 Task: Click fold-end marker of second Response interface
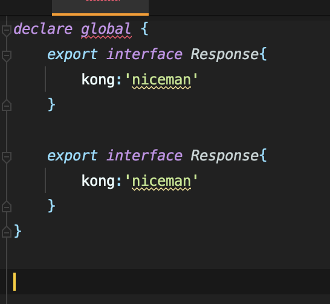click(7, 206)
